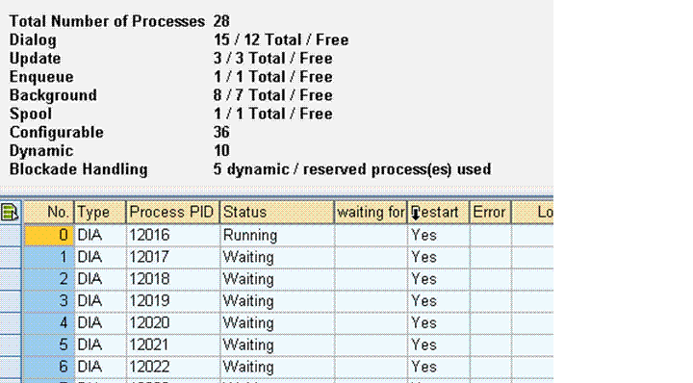The image size is (693, 383).
Task: Select process number 6 cell
Action: click(x=49, y=367)
